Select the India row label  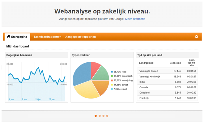(x=142, y=82)
